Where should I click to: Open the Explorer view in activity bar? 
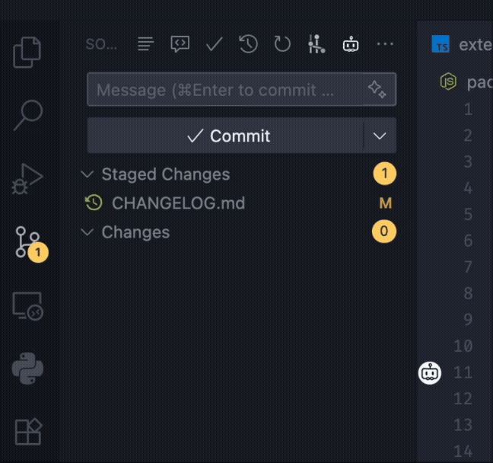tap(27, 52)
